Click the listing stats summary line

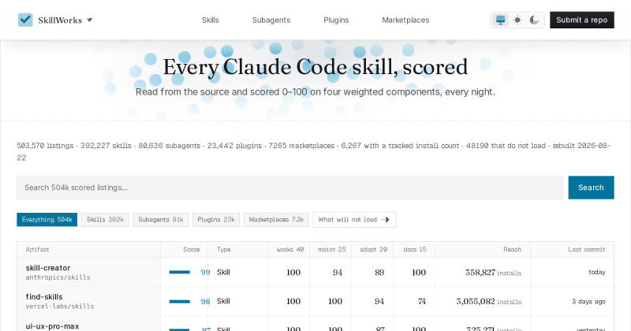[x=313, y=151]
